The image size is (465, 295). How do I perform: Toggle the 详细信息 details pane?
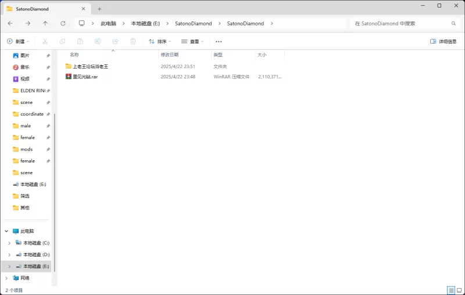443,41
